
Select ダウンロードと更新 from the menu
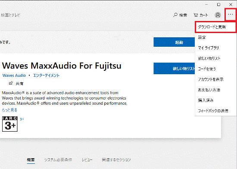click(x=215, y=27)
